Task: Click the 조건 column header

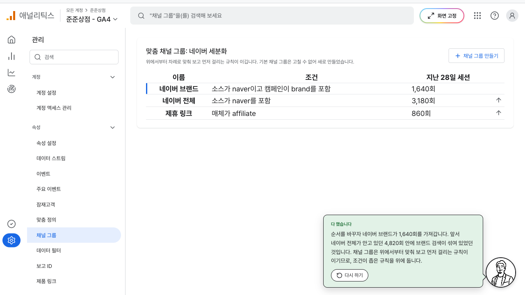Action: (312, 77)
